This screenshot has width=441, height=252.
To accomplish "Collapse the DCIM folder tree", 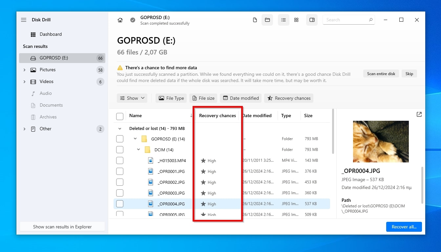I will pyautogui.click(x=138, y=150).
